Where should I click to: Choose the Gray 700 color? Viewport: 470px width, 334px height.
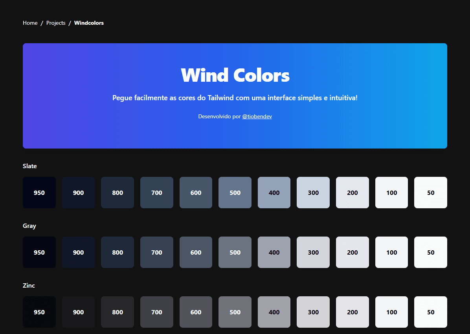tap(157, 252)
